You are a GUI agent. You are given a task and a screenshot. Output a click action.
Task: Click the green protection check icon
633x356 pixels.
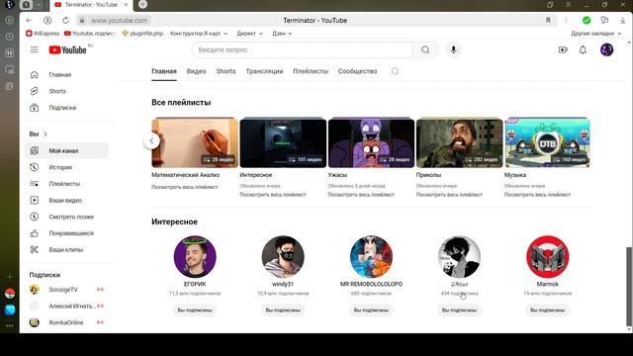(x=587, y=20)
